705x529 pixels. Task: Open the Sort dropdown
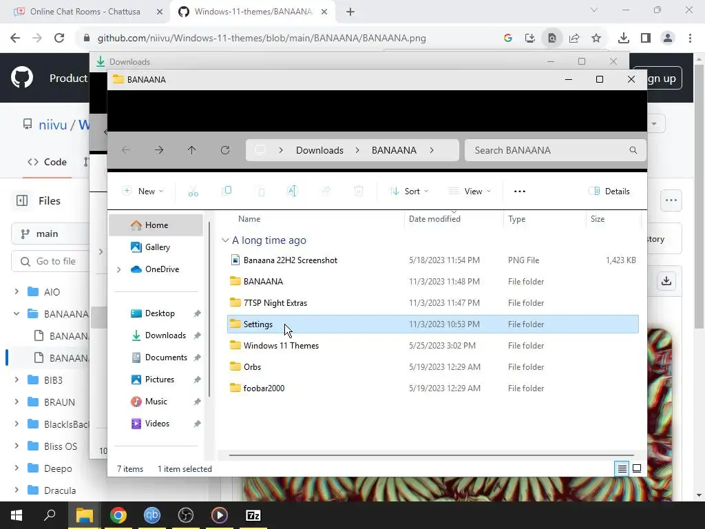pyautogui.click(x=409, y=191)
